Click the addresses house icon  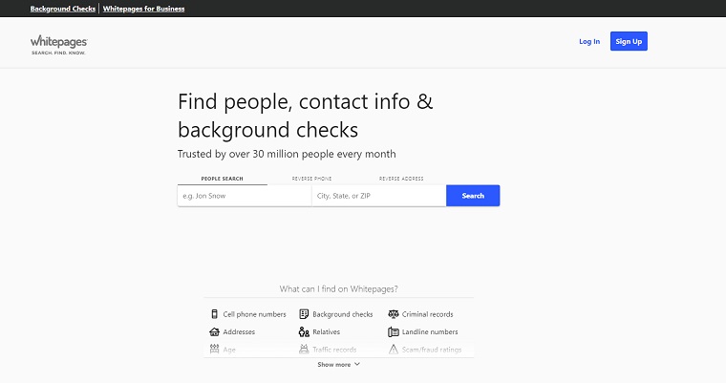tap(214, 332)
